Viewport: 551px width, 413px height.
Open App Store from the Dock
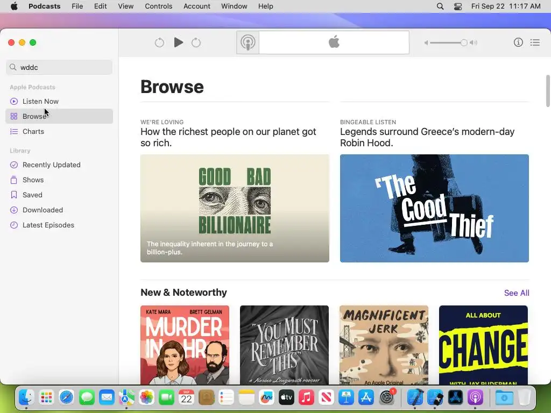[x=366, y=397]
